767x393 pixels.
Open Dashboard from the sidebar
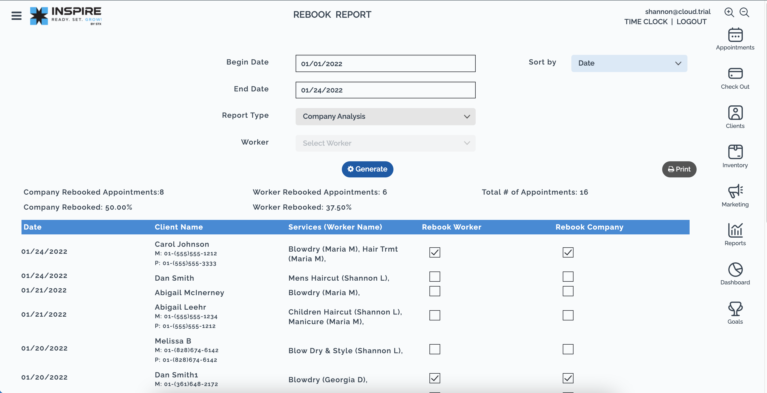click(x=735, y=274)
